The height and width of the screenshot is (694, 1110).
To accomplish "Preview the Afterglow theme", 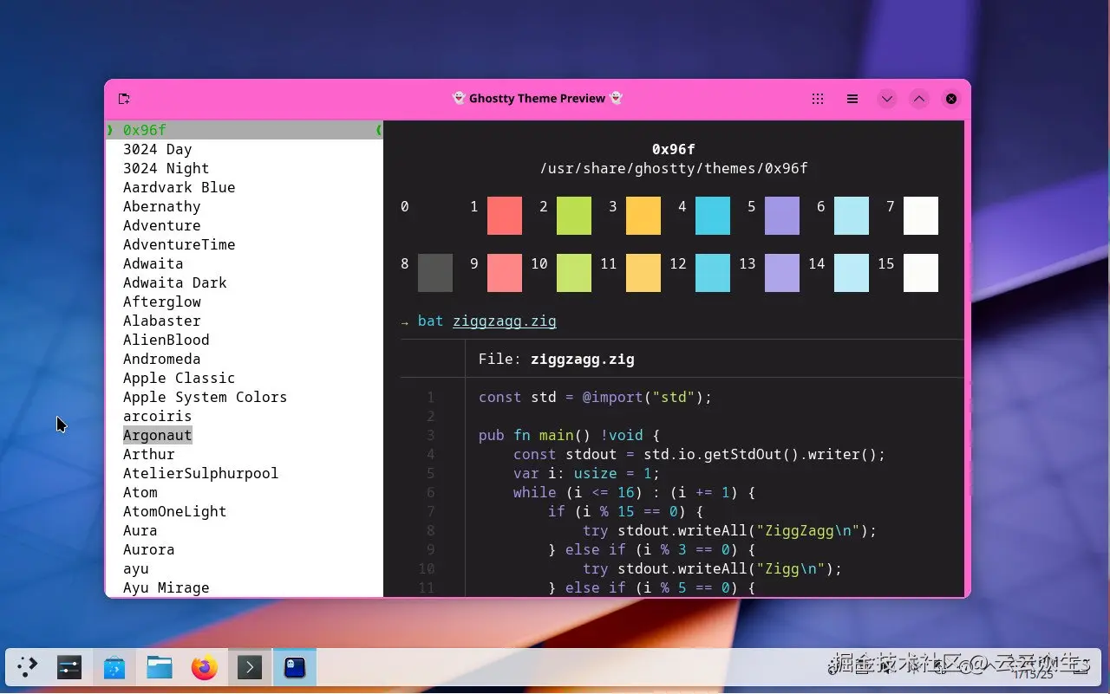I will tap(161, 302).
